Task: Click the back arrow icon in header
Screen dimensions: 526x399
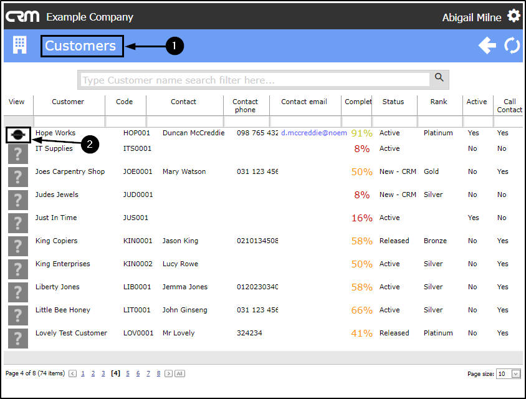Action: pyautogui.click(x=487, y=46)
